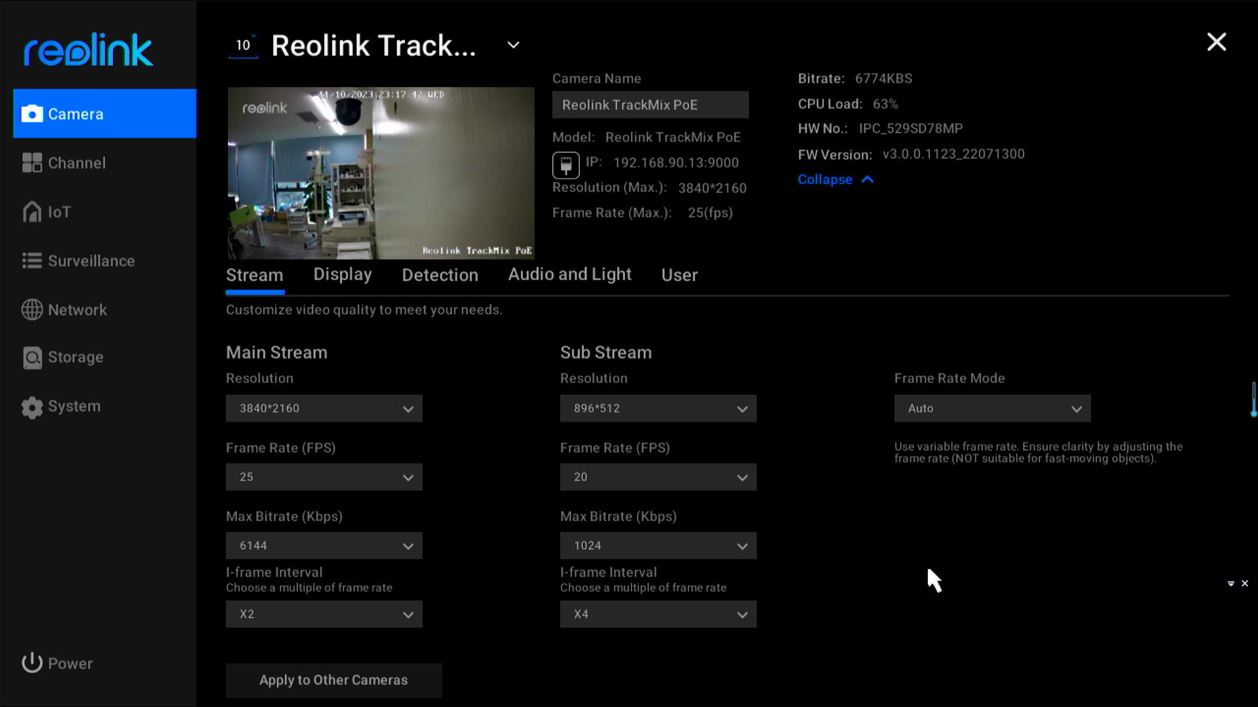Open Sub Stream Resolution dropdown 896*512

[658, 408]
